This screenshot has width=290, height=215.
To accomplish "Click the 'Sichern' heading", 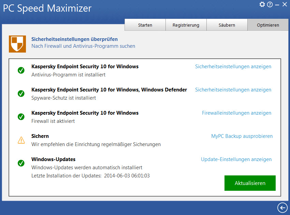I will point(40,136).
